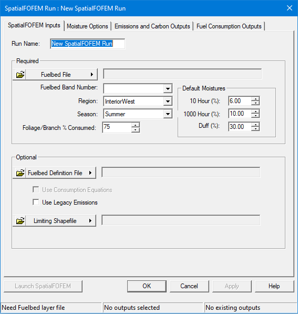Open the Region dropdown showing InteriorWest

click(168, 102)
